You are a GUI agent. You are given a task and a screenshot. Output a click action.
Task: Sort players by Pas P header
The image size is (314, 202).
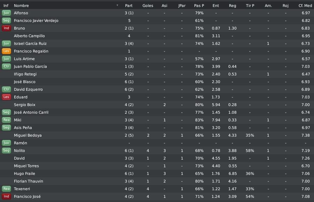pos(199,6)
